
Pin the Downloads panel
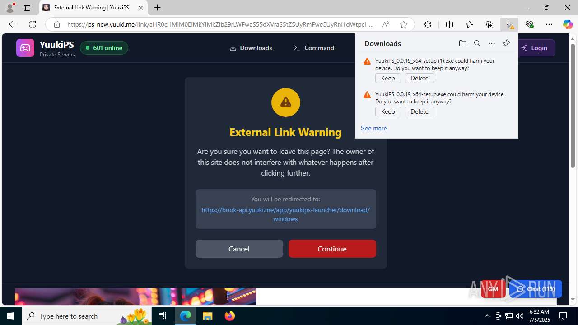[x=506, y=43]
